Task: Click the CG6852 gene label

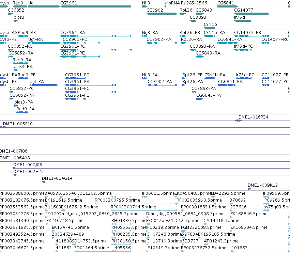Action: pos(16,10)
